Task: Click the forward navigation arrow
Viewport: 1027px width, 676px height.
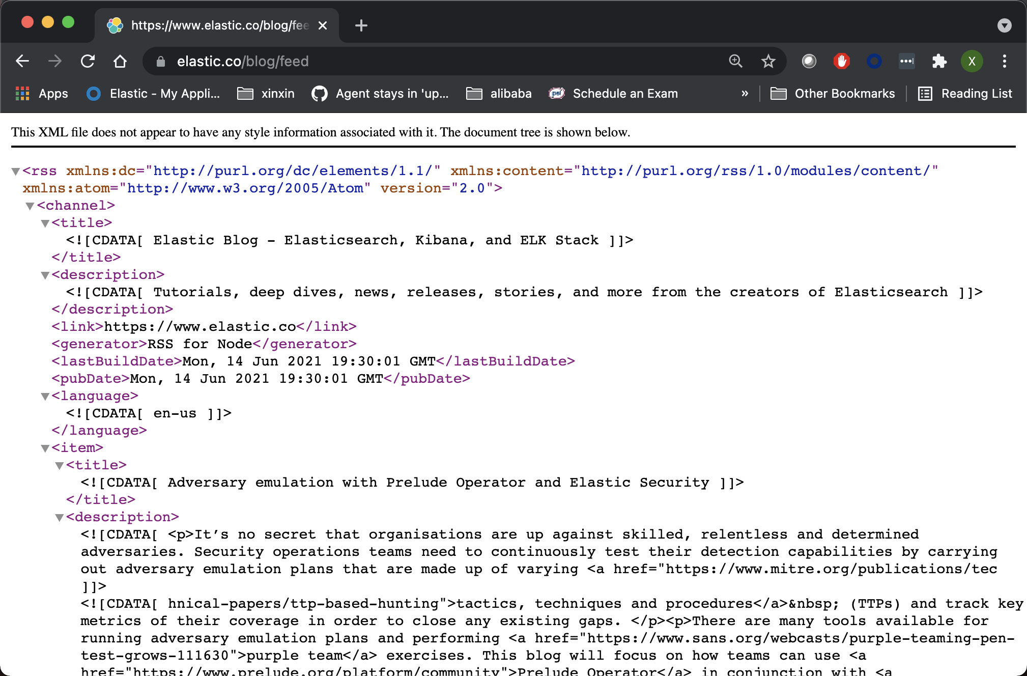Action: click(x=55, y=61)
